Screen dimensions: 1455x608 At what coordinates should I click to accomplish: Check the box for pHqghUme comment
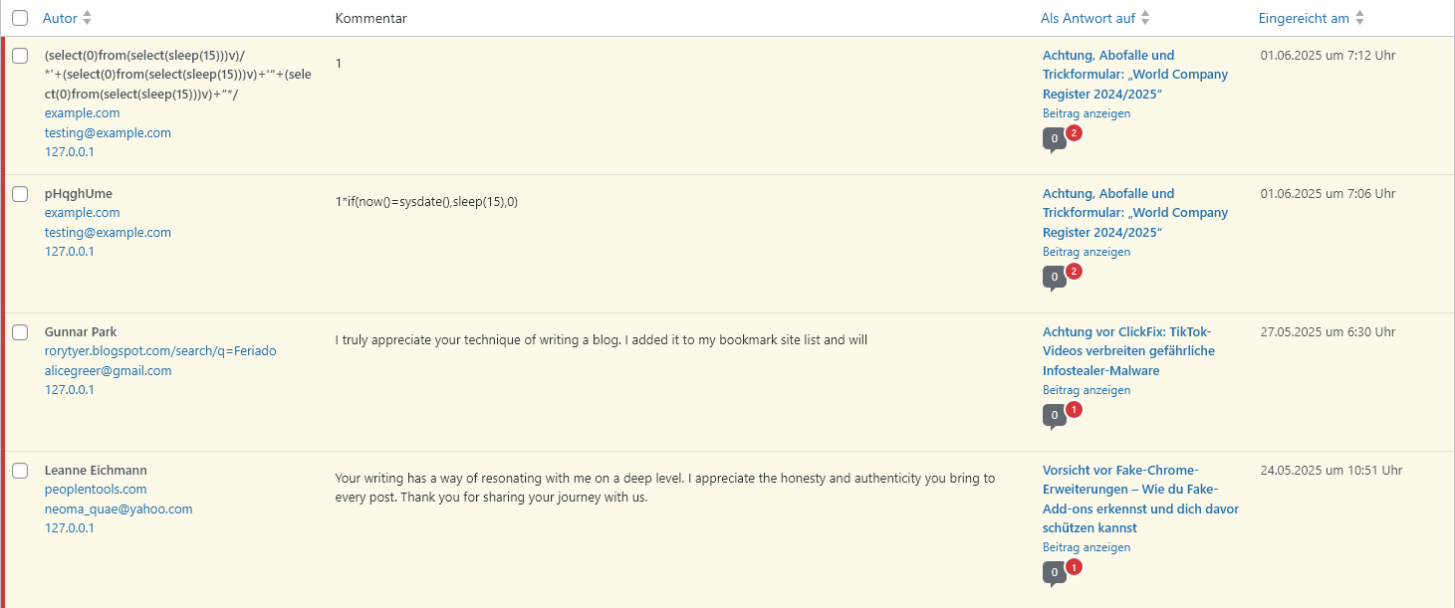point(20,194)
